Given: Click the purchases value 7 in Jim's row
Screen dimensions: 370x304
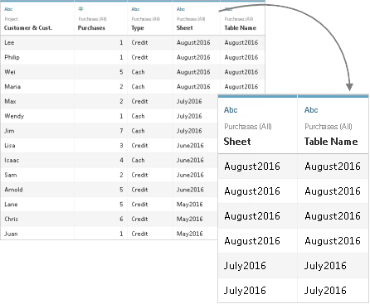Looking at the screenshot, I should point(121,131).
